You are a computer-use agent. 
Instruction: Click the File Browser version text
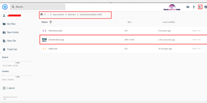coord(10,97)
